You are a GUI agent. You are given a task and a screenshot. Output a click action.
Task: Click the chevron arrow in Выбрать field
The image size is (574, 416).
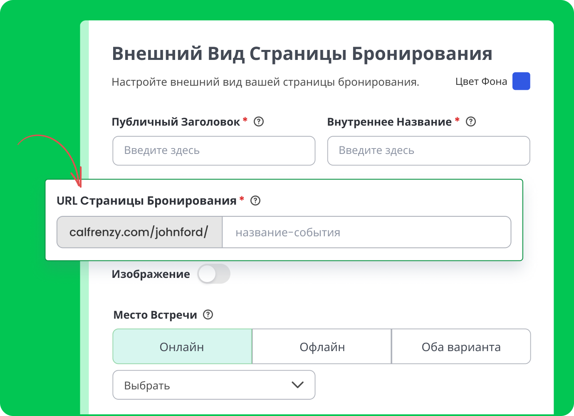[297, 385]
